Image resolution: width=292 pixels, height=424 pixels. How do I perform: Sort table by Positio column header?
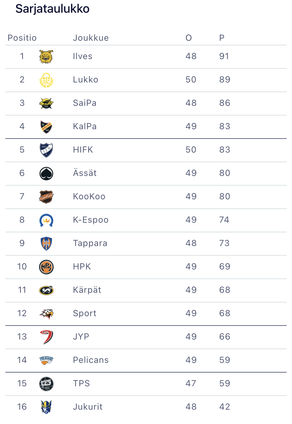22,38
